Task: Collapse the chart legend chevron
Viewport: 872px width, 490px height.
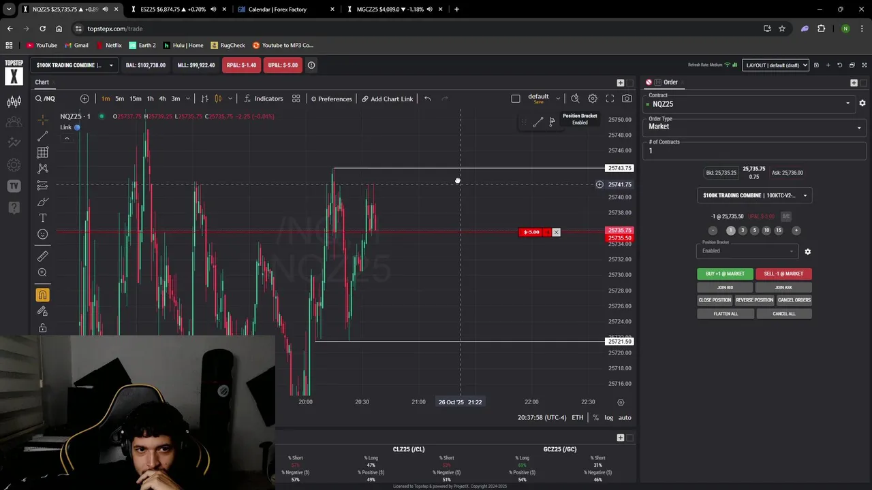Action: [67, 138]
